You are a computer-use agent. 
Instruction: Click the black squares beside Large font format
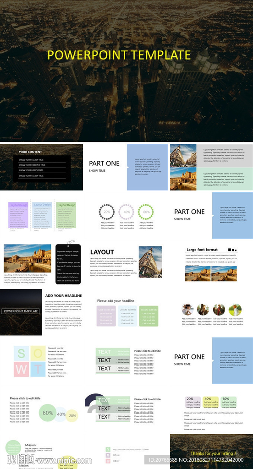tap(232, 250)
